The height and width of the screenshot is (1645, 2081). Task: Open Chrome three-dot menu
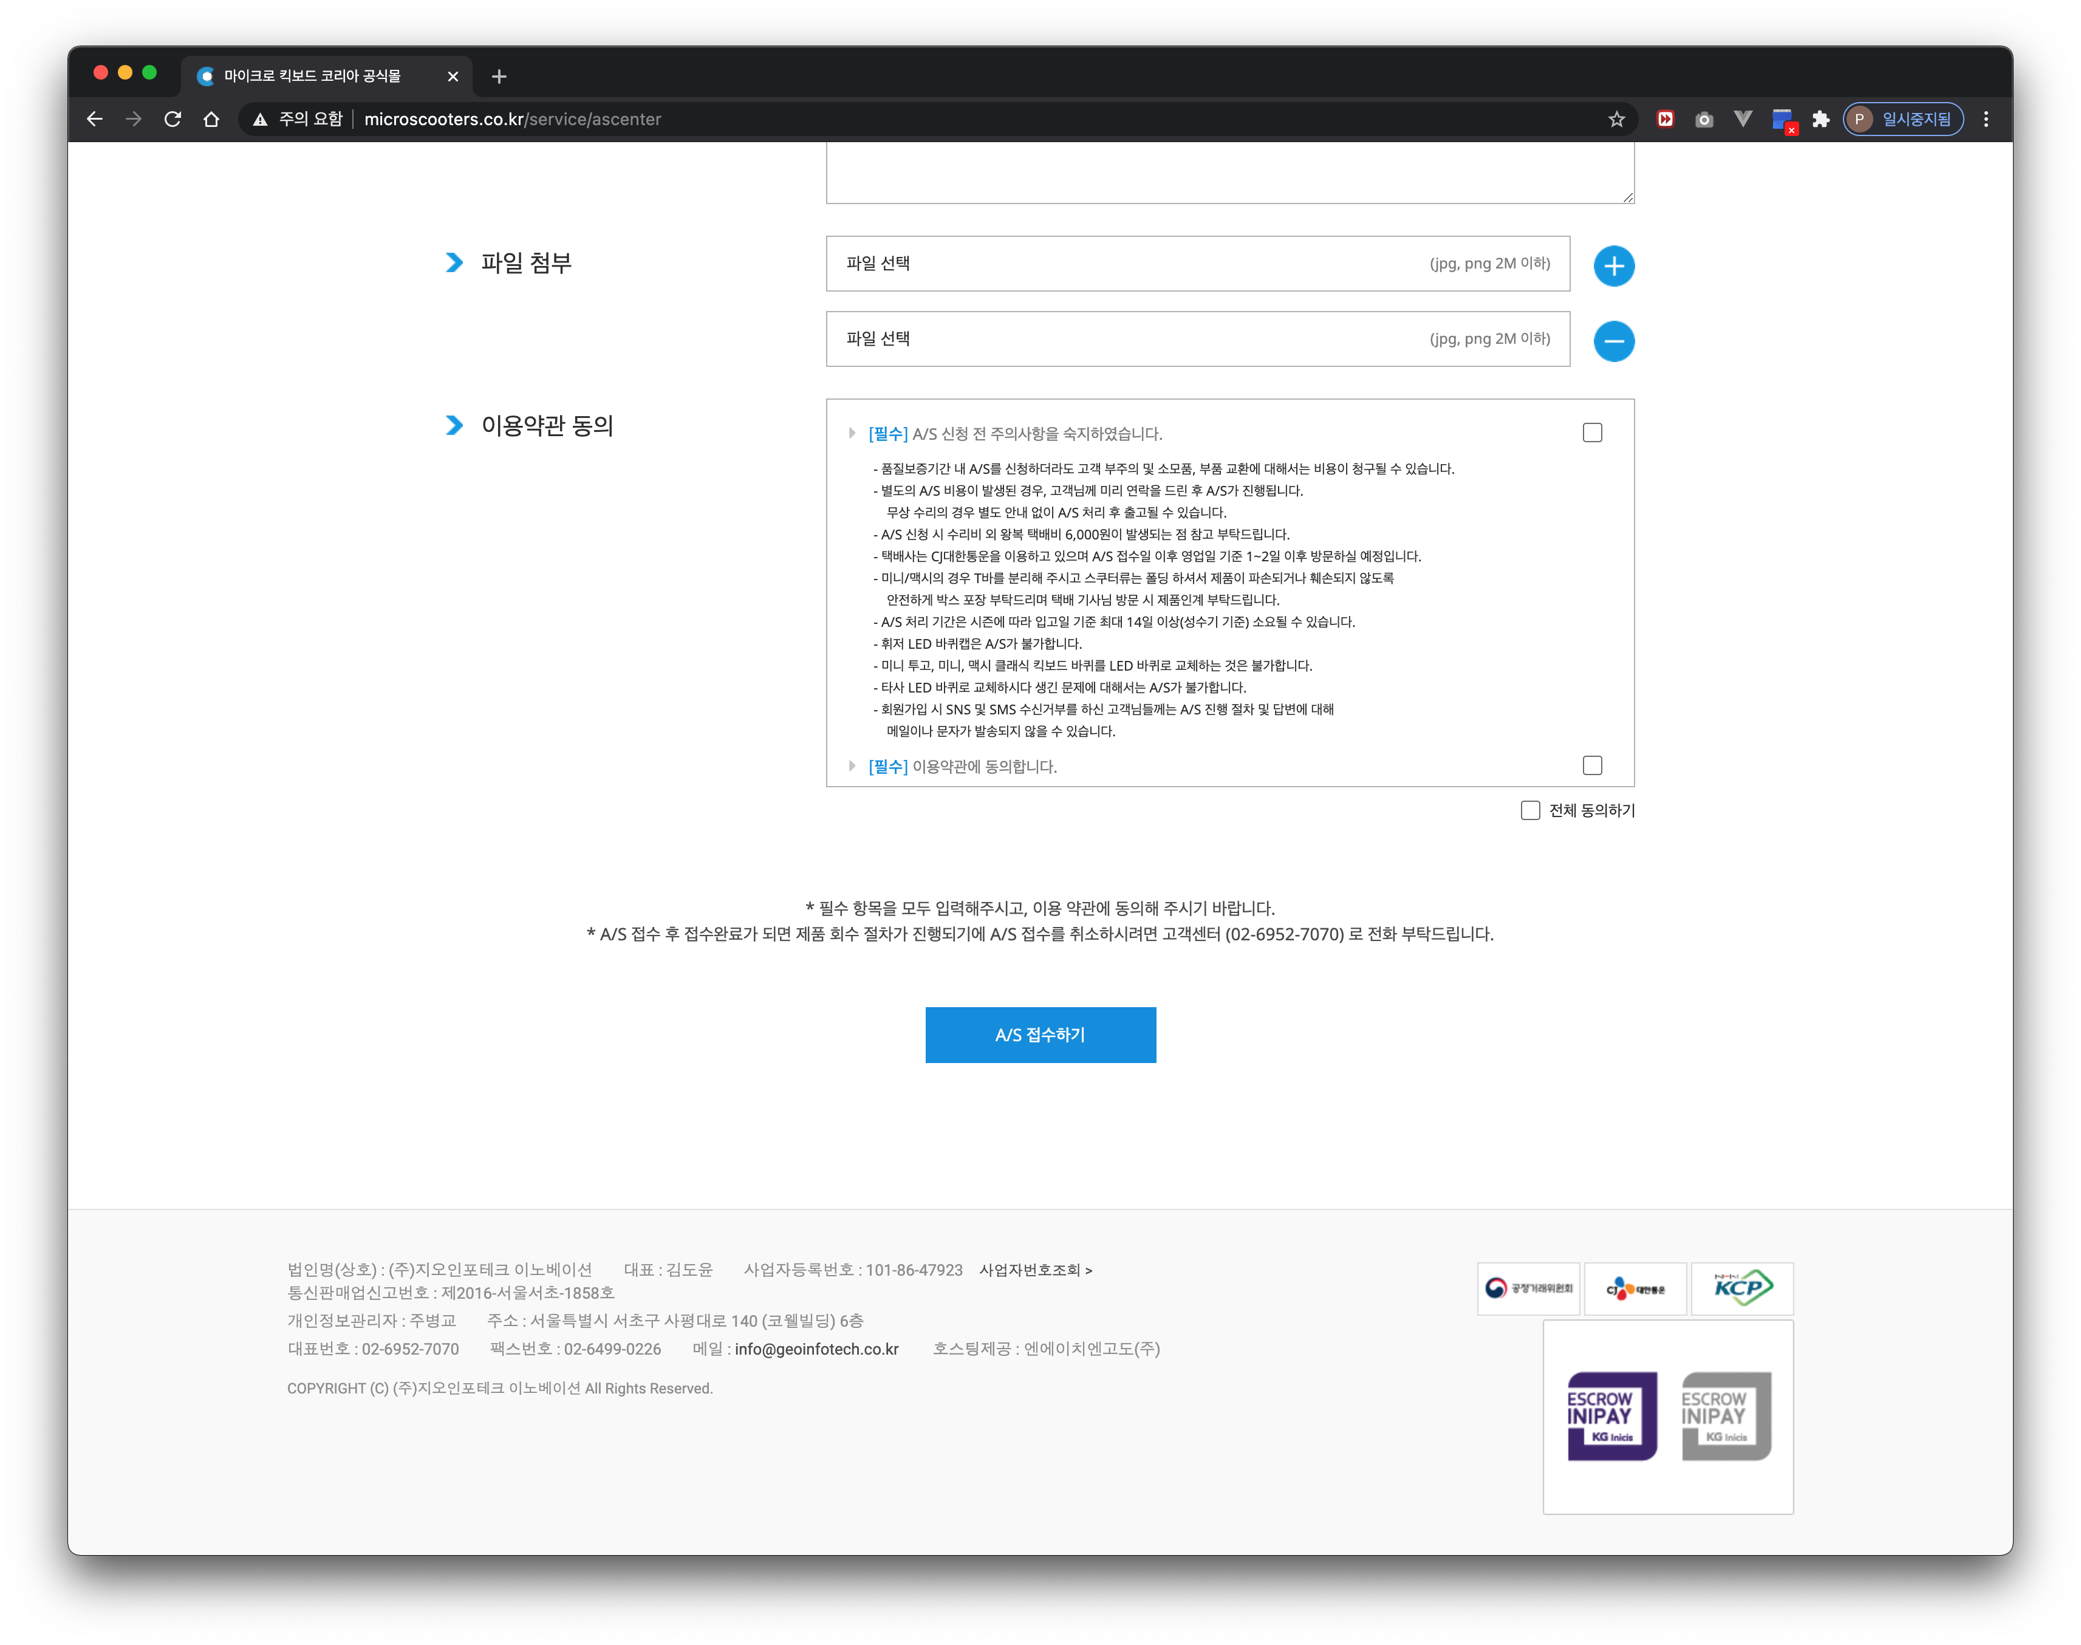[x=1986, y=120]
